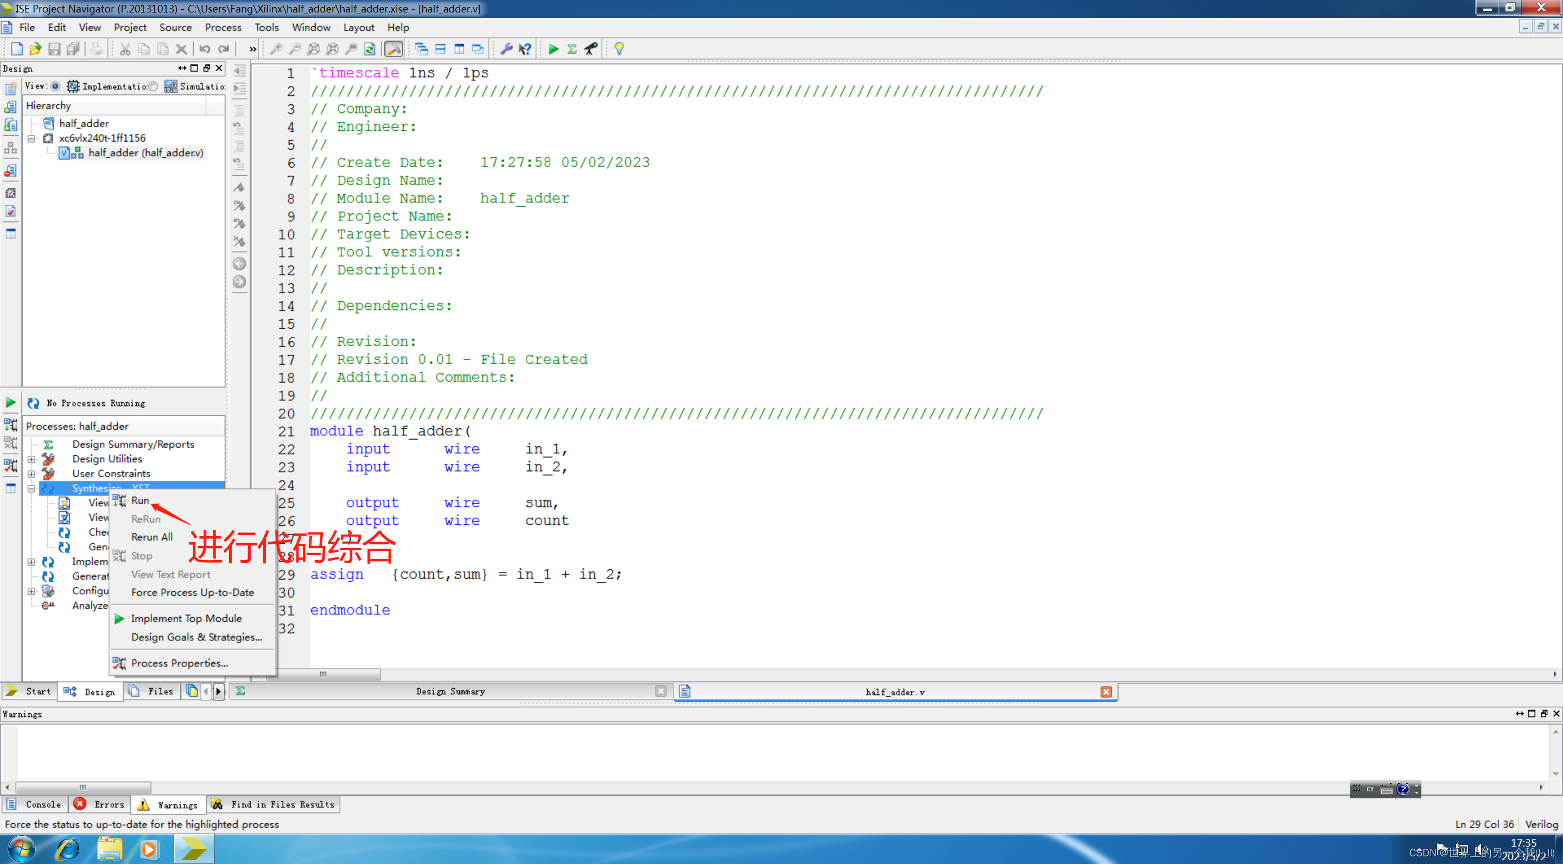Click the wrench preferences icon in toolbar
The width and height of the screenshot is (1563, 864).
(506, 49)
